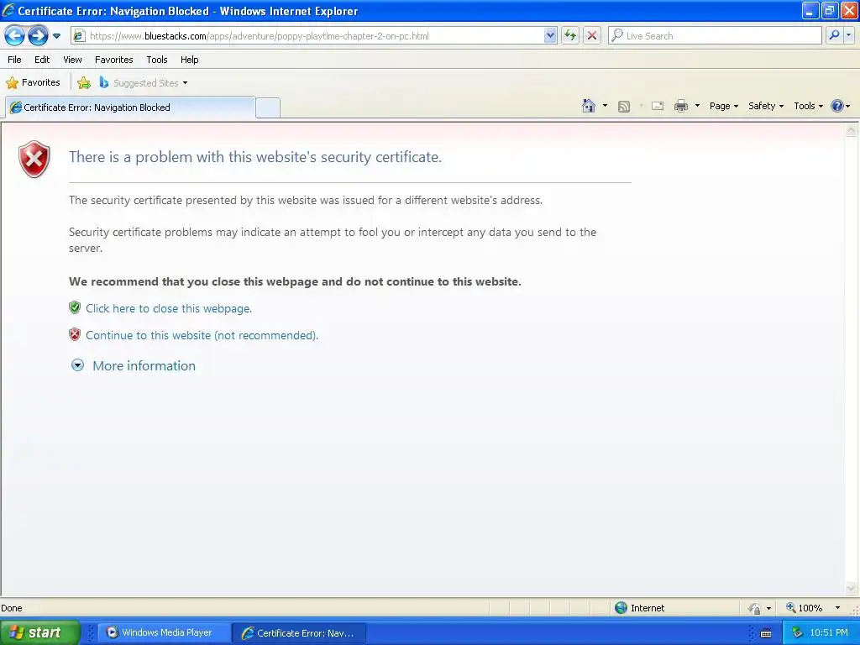This screenshot has width=860, height=645.
Task: Expand the Print options dropdown arrow
Action: (x=697, y=106)
